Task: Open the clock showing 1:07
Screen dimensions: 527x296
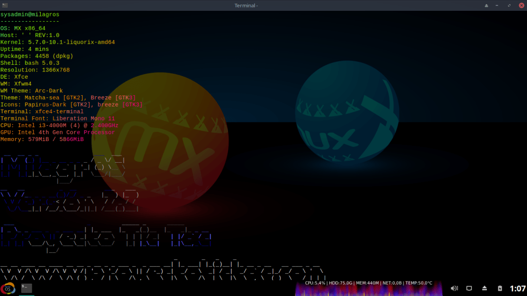Action: (x=517, y=288)
